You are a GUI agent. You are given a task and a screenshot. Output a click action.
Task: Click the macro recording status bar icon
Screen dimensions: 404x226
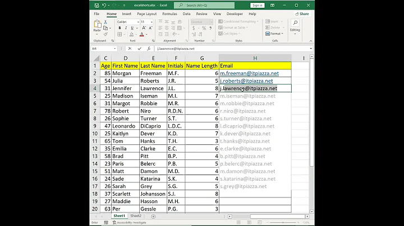[x=106, y=223]
